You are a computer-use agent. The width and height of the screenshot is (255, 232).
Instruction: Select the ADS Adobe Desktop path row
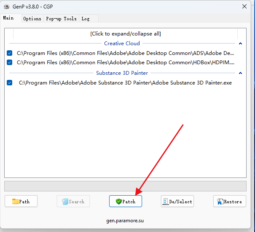click(x=125, y=53)
